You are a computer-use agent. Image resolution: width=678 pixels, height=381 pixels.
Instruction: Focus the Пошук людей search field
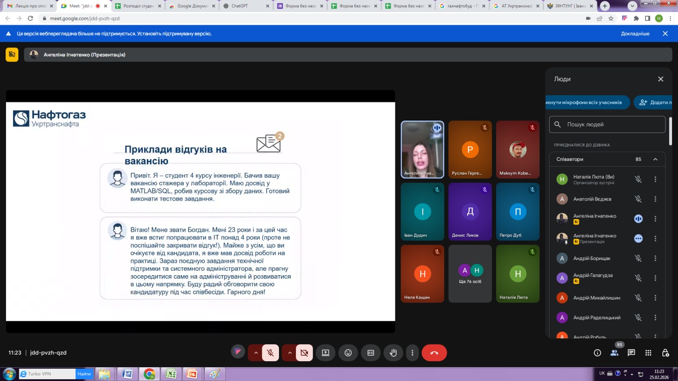click(607, 124)
